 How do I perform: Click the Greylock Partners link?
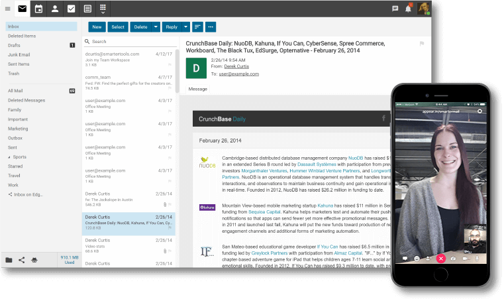pyautogui.click(x=270, y=253)
